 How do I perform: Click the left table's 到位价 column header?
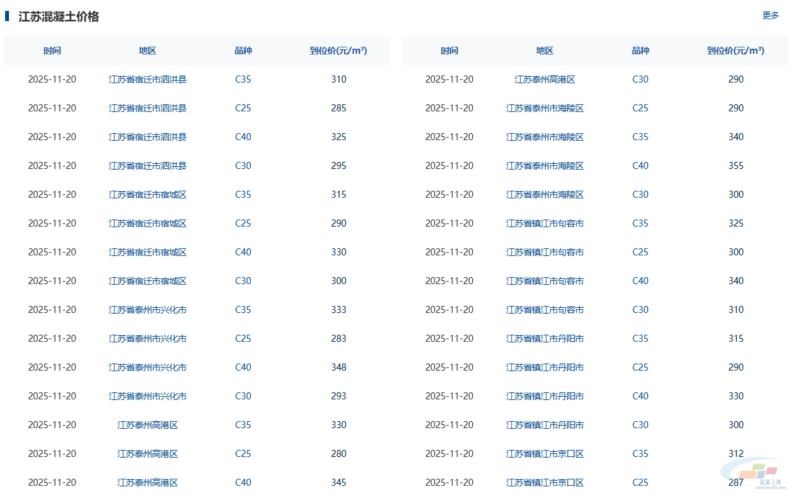pos(338,51)
